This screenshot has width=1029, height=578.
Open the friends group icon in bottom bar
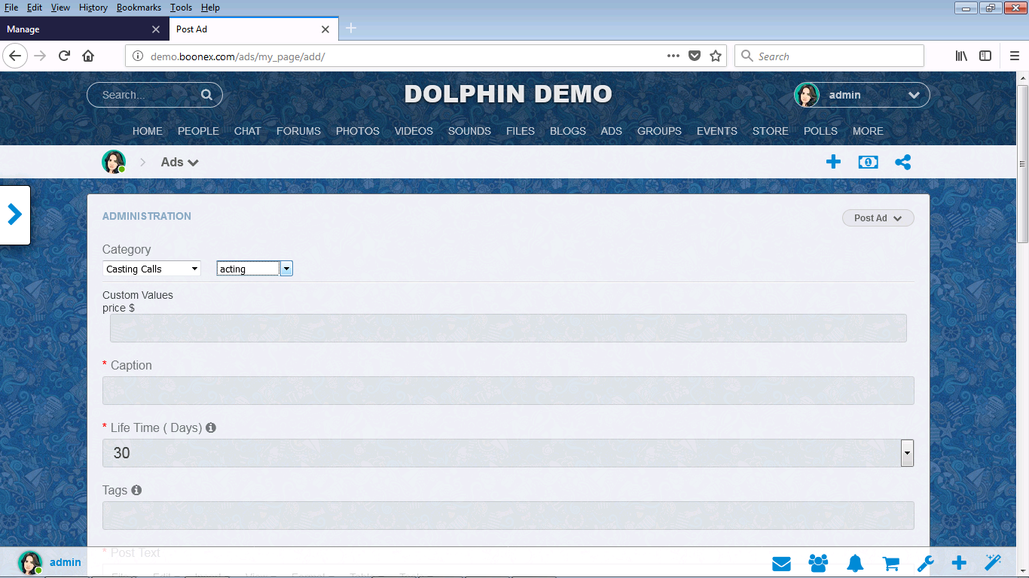point(818,563)
